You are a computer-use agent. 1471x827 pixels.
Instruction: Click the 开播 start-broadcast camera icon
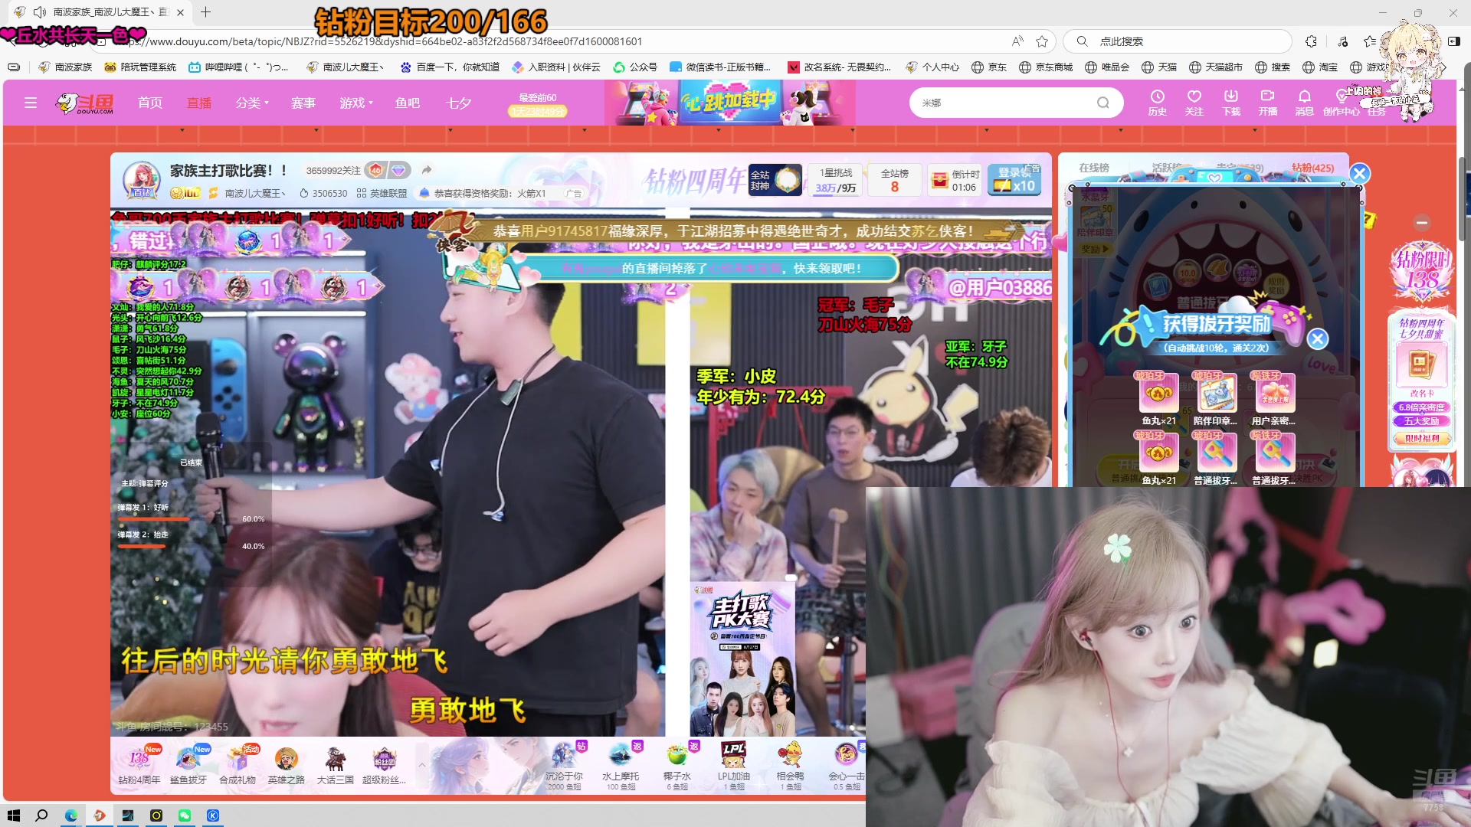(x=1267, y=103)
